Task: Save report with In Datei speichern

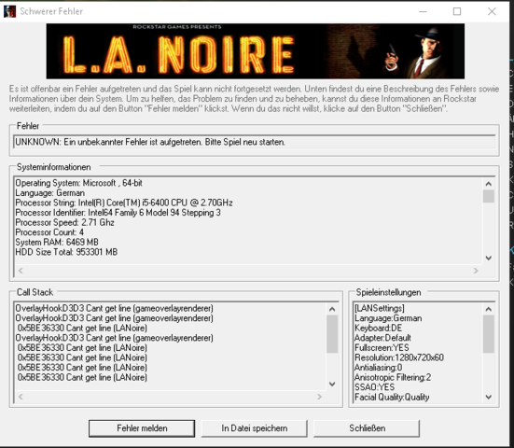Action: pos(255,428)
